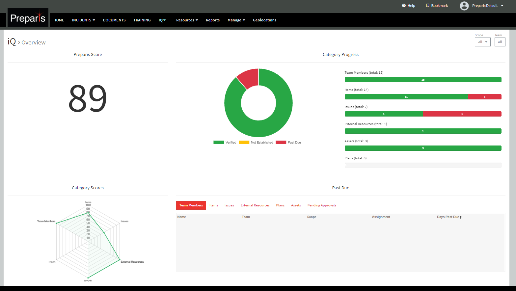The image size is (516, 291).
Task: Switch to Pending Approvals tab
Action: point(322,205)
